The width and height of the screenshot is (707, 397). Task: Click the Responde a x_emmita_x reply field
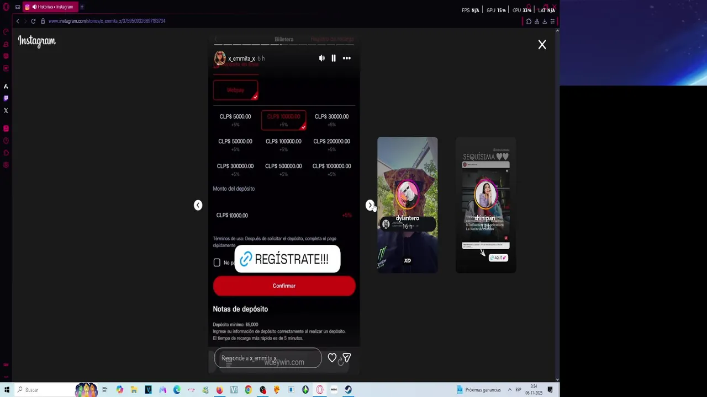tap(267, 358)
